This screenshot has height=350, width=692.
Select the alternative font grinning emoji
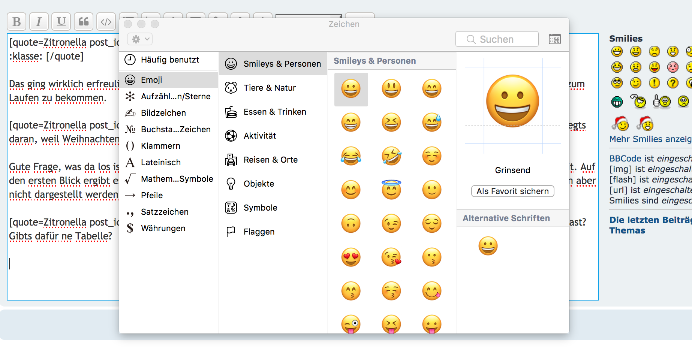click(488, 246)
